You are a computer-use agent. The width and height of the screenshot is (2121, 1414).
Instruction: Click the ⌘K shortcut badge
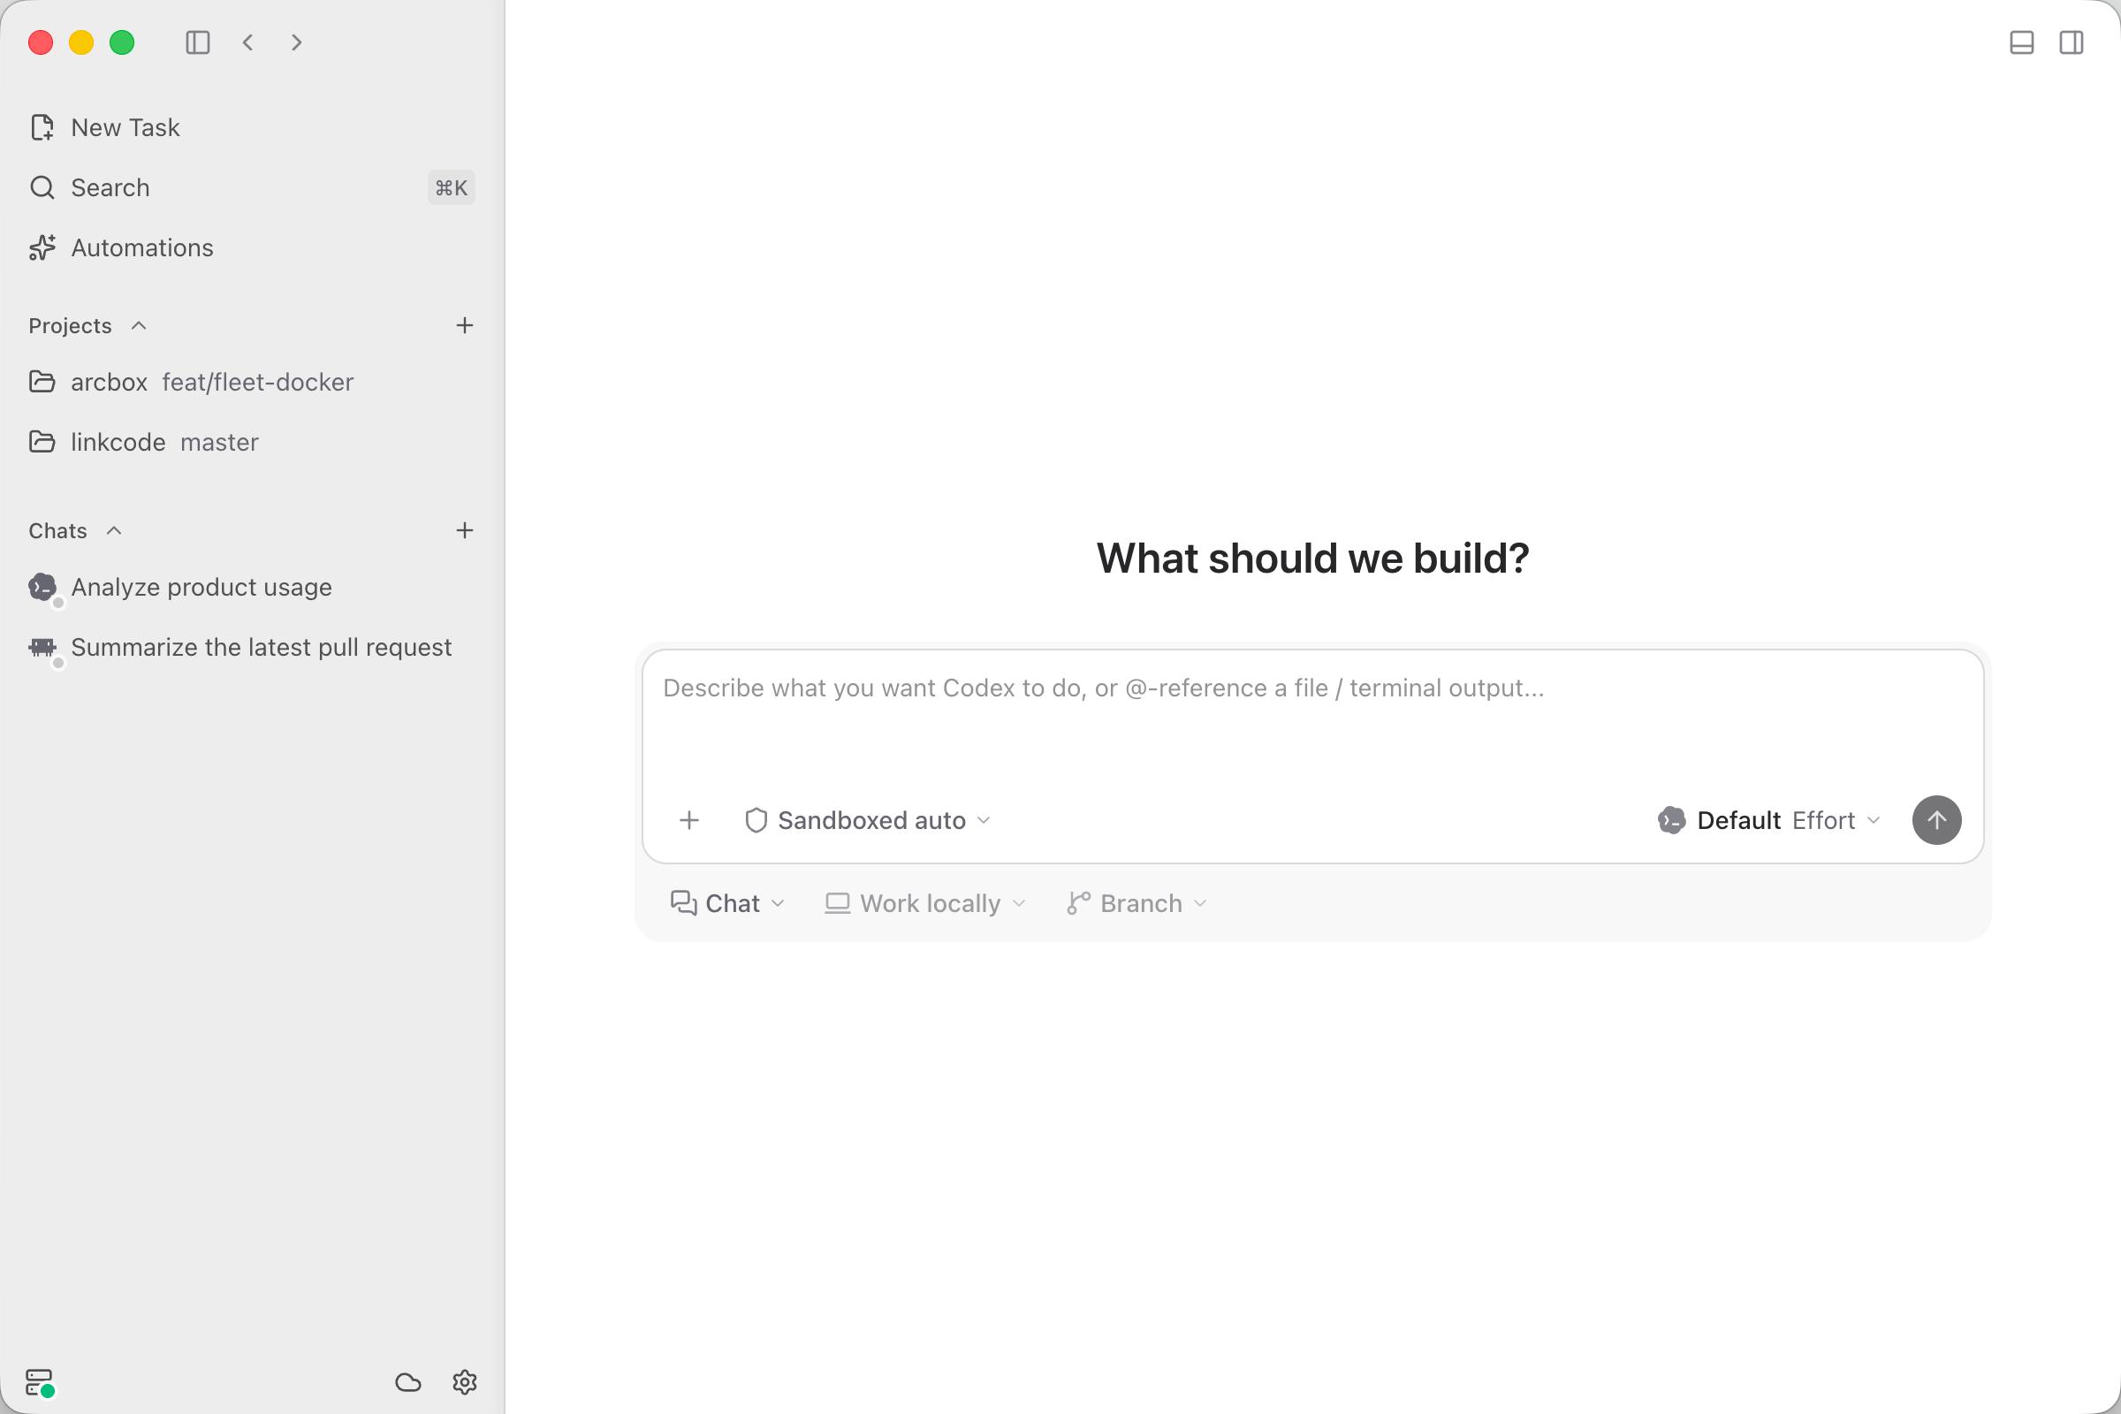tap(451, 187)
